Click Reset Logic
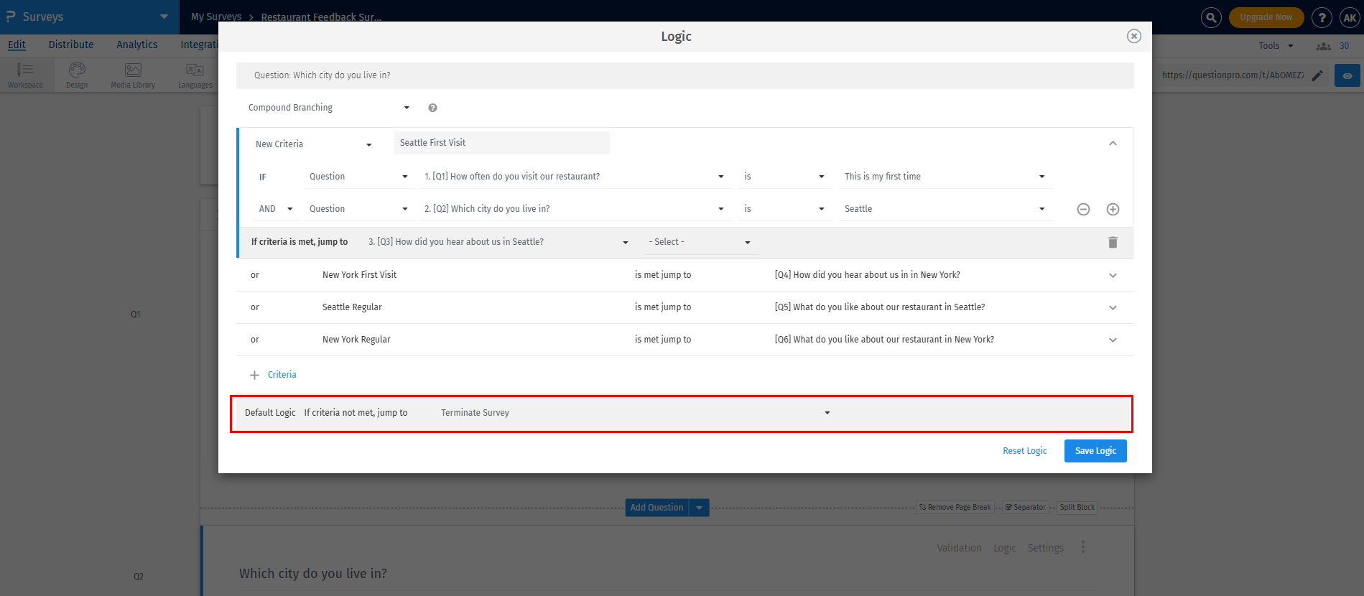Screen dimensions: 1364x596 click(x=1024, y=451)
